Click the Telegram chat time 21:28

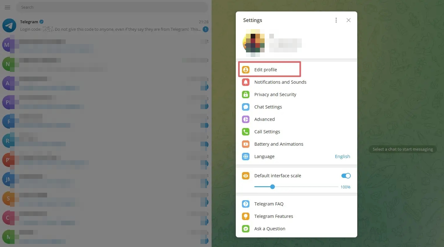point(204,22)
